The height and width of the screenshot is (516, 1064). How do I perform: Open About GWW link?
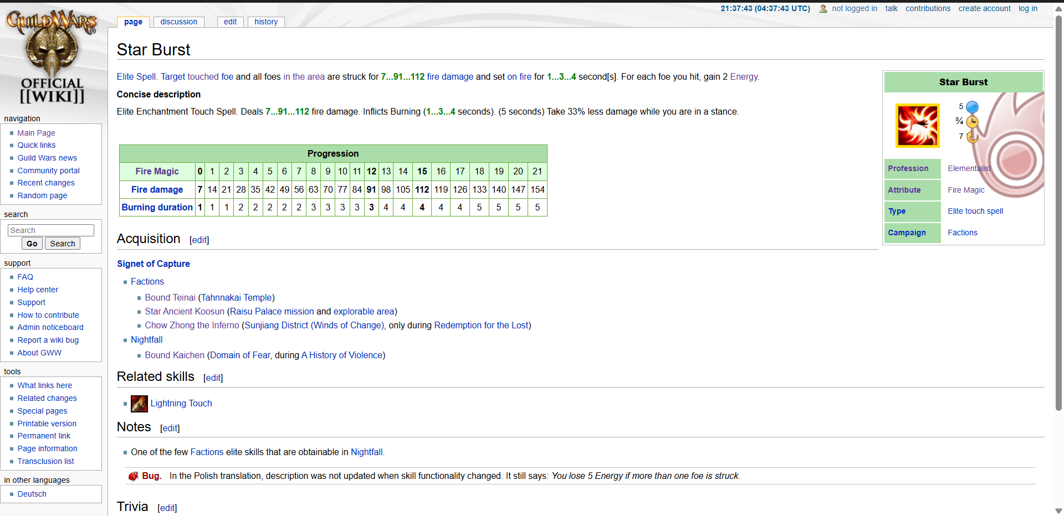coord(39,353)
